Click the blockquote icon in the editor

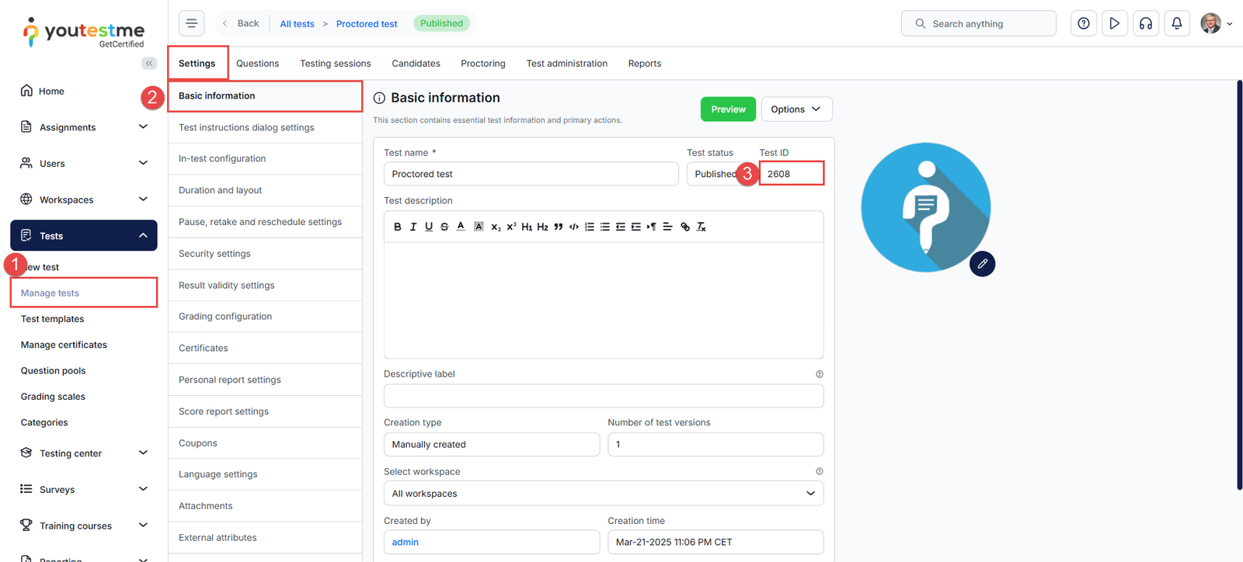[558, 227]
